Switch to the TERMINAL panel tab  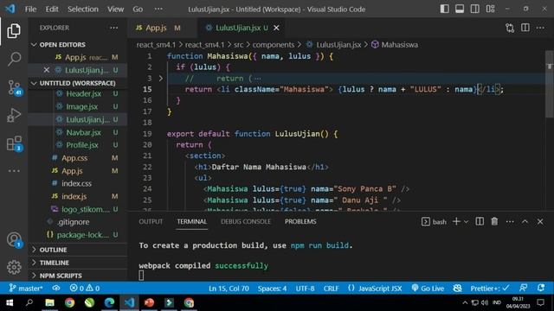[192, 222]
